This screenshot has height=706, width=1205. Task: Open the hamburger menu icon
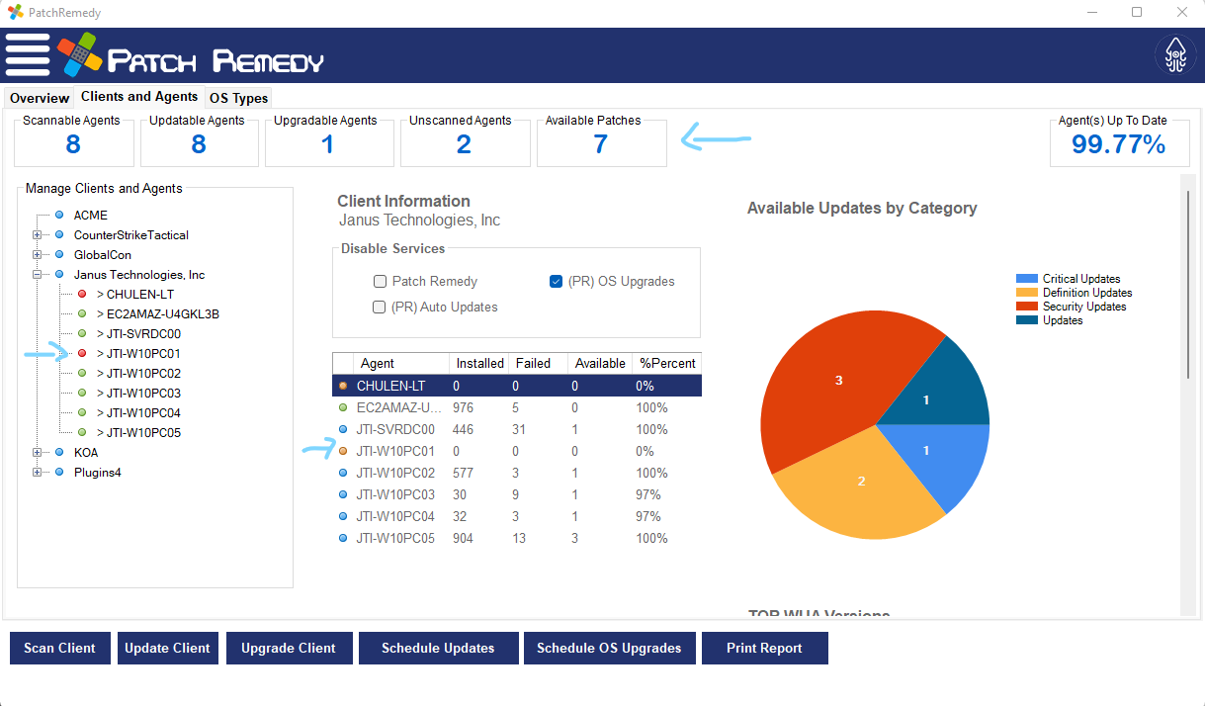click(28, 54)
